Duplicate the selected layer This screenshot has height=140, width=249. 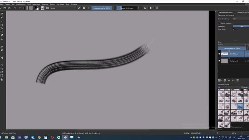pos(225,80)
